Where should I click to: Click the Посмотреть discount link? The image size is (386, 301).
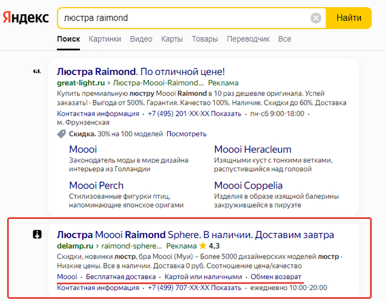(x=186, y=134)
